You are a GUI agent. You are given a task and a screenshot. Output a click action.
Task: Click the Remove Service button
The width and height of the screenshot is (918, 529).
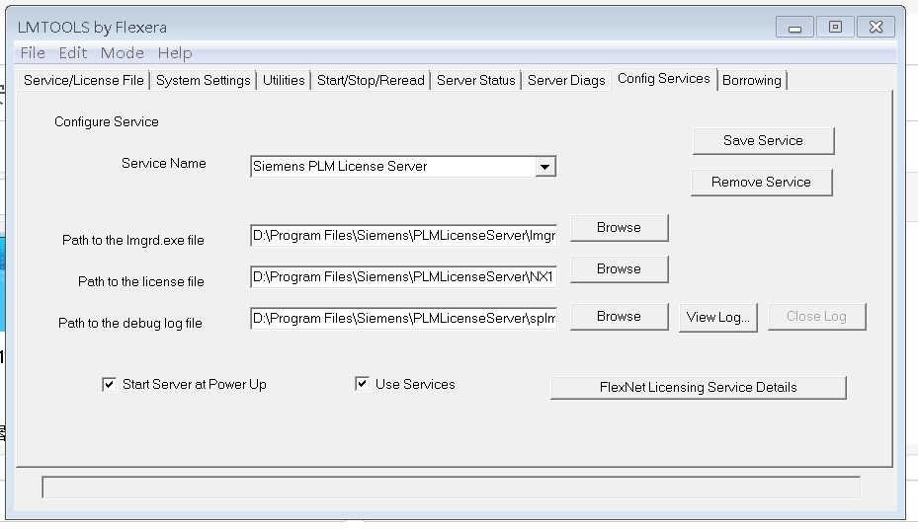click(x=761, y=183)
